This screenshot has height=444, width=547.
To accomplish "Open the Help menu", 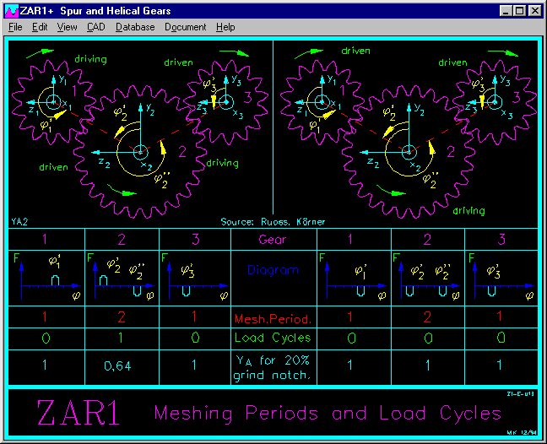I will point(225,27).
